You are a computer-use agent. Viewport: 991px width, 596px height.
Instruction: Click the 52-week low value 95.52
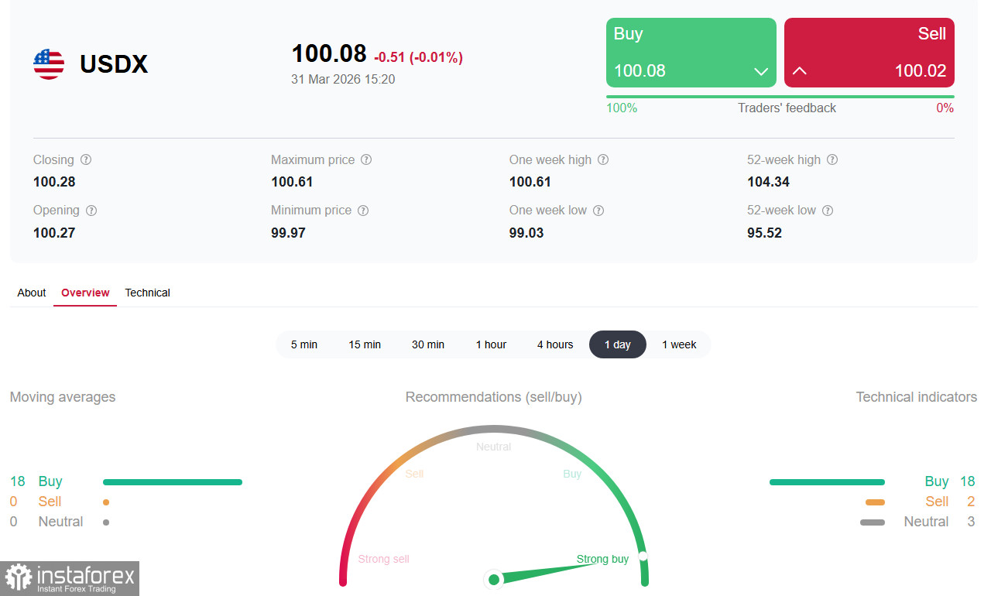[x=764, y=232]
